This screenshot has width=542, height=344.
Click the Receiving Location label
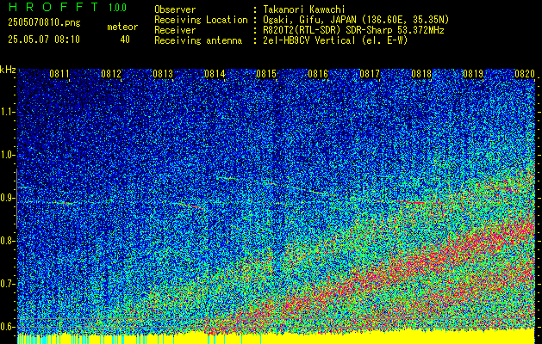[x=201, y=20]
